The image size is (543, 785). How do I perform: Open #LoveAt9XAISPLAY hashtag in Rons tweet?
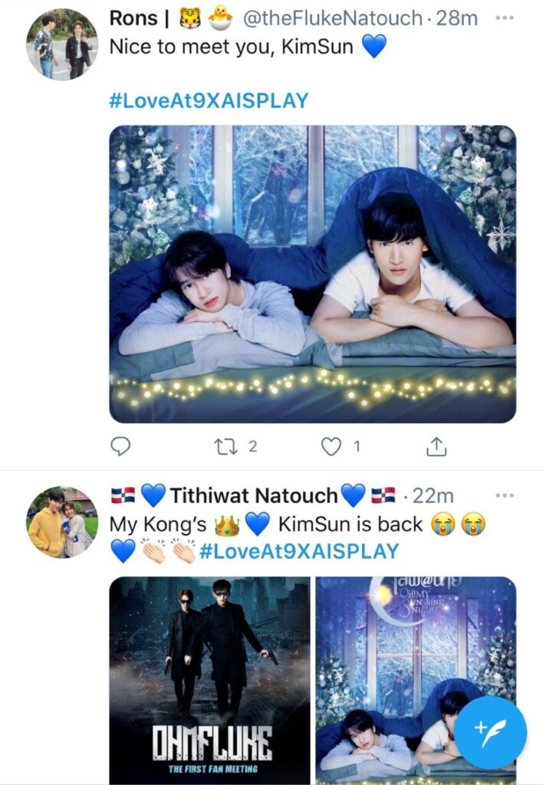click(x=209, y=100)
